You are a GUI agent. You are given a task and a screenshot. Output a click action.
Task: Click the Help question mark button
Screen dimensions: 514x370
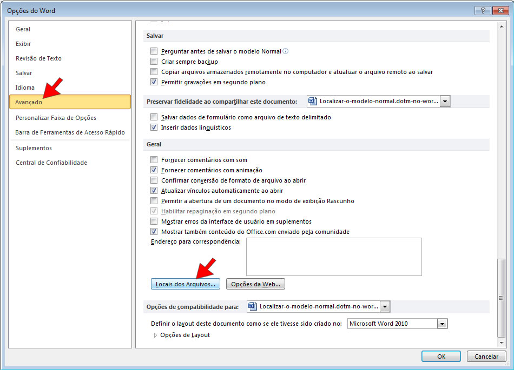point(482,11)
